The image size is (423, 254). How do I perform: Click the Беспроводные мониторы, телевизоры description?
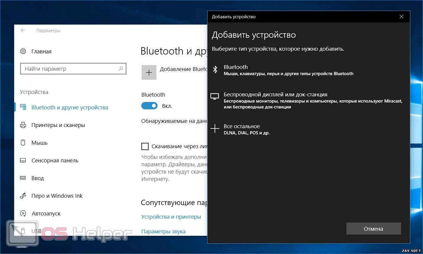point(313,104)
